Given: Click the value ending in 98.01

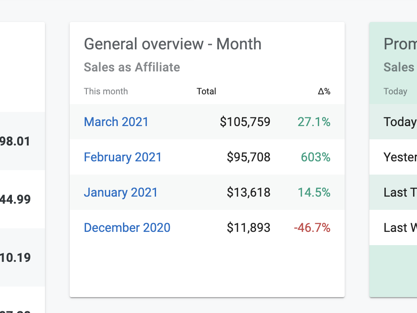Looking at the screenshot, I should click(x=15, y=142).
